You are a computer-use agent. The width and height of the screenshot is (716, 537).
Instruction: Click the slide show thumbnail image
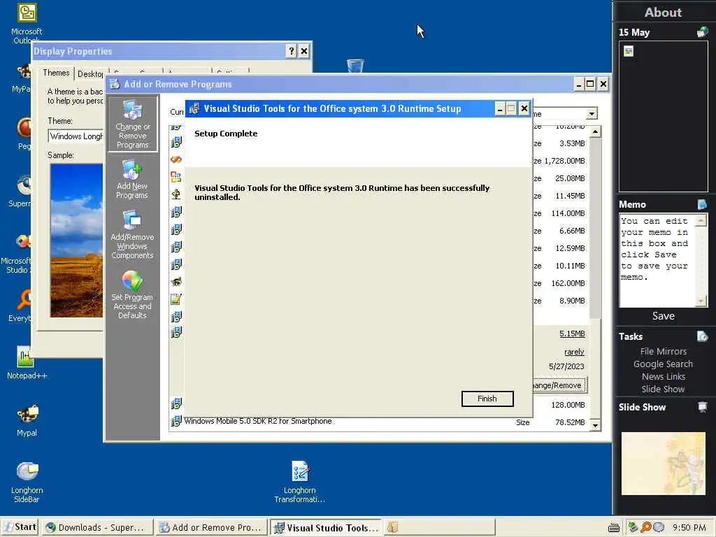(663, 464)
